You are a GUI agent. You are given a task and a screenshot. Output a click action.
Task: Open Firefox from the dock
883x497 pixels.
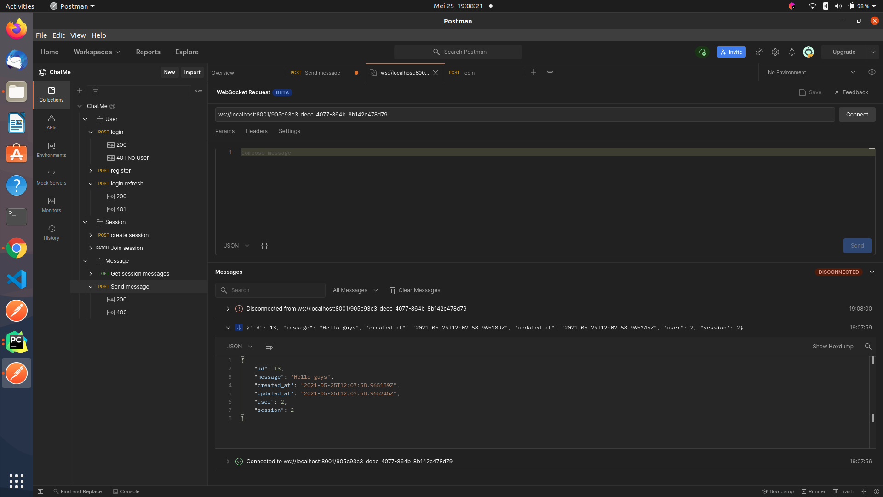click(x=17, y=29)
